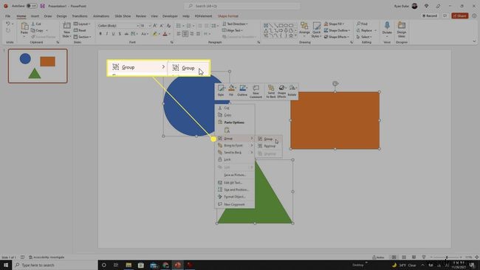Toggle the AutoSave switch
This screenshot has height=270, width=480.
(x=32, y=6)
